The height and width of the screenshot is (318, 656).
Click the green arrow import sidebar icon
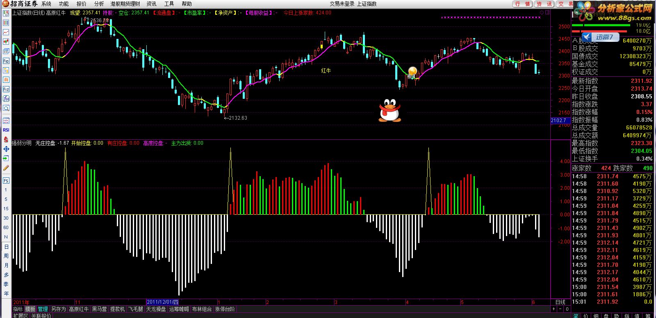6,158
